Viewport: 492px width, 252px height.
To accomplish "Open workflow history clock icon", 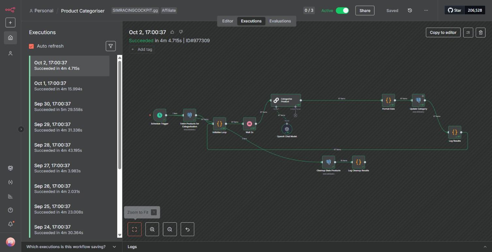I will coord(410,10).
